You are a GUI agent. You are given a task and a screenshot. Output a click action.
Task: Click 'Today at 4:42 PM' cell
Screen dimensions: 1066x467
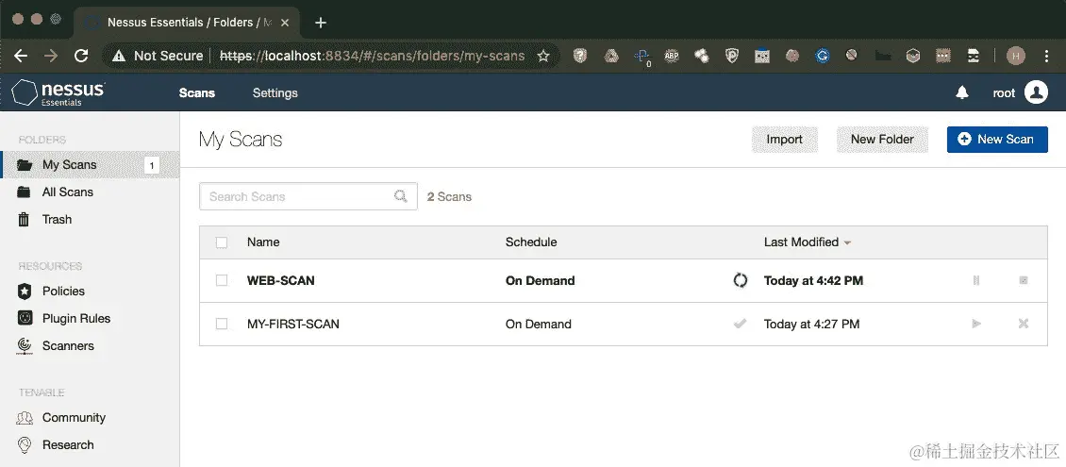tap(813, 280)
